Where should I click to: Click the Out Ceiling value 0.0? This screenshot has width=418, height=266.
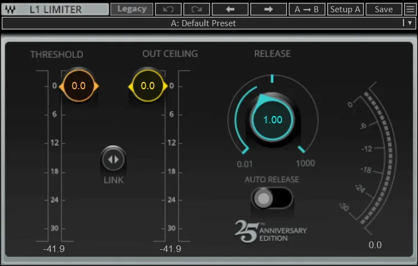[x=148, y=86]
